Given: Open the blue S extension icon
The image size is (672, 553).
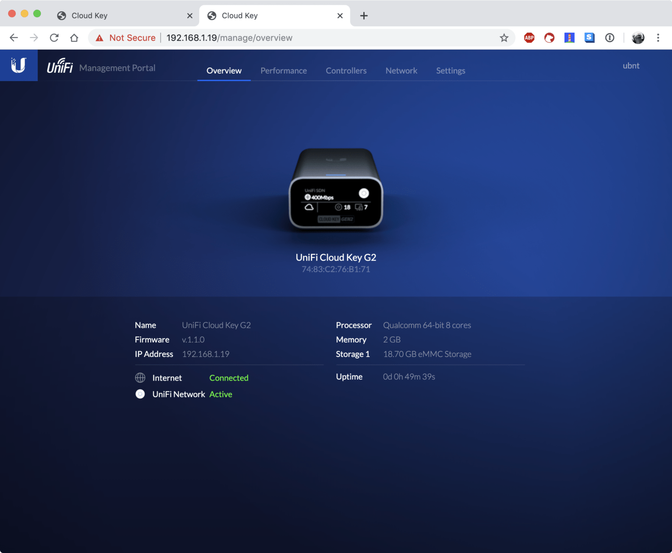Looking at the screenshot, I should click(x=590, y=38).
